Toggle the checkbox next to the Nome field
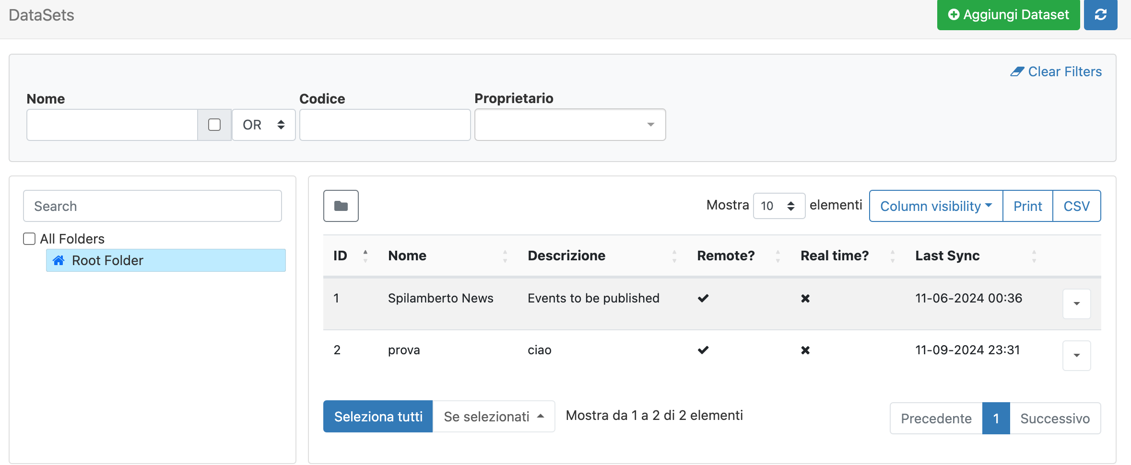 tap(214, 124)
